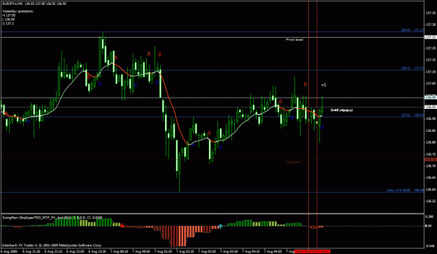This screenshot has height=254, width=437.
Task: Select the L 136.59 quotation line
Action: click(8, 20)
